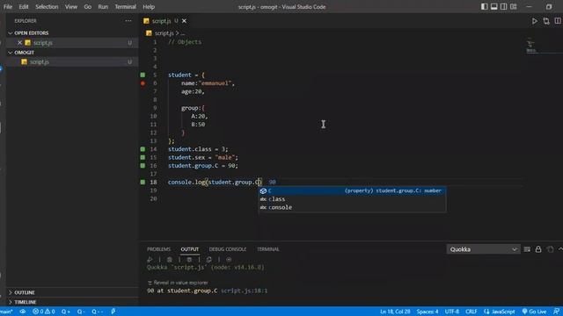
Task: Switch to the TERMINAL panel tab
Action: point(267,249)
